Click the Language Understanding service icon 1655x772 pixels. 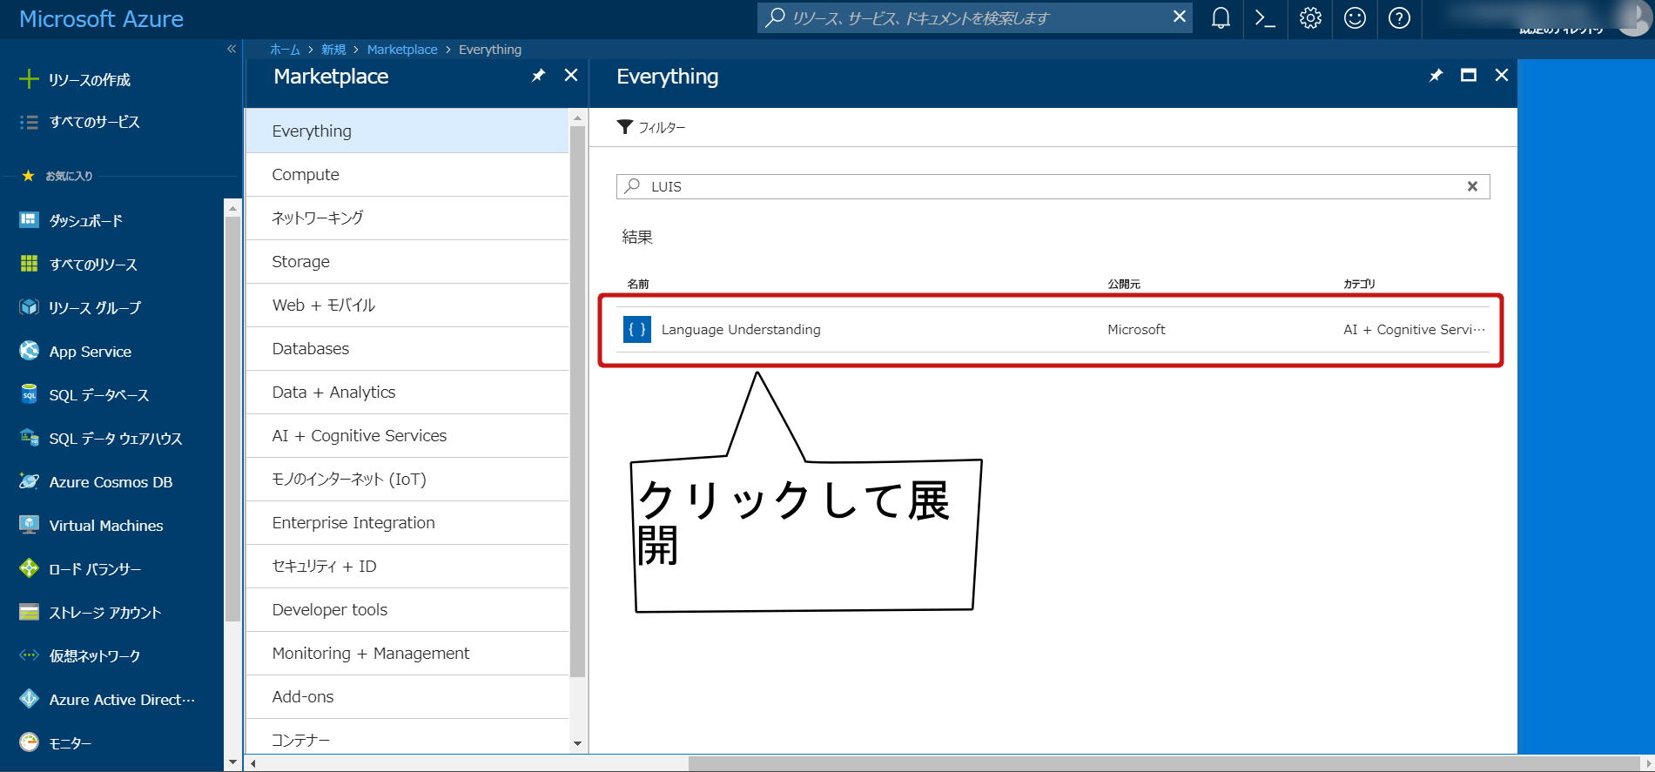pyautogui.click(x=637, y=329)
